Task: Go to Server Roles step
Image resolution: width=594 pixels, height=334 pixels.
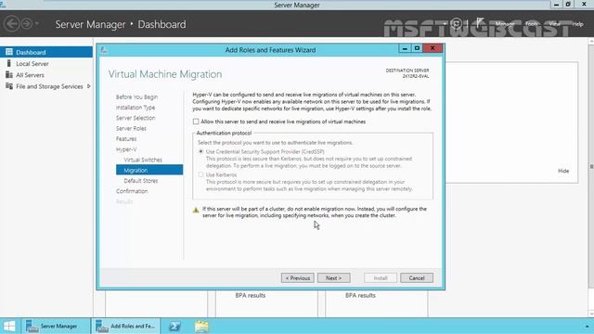Action: click(131, 128)
